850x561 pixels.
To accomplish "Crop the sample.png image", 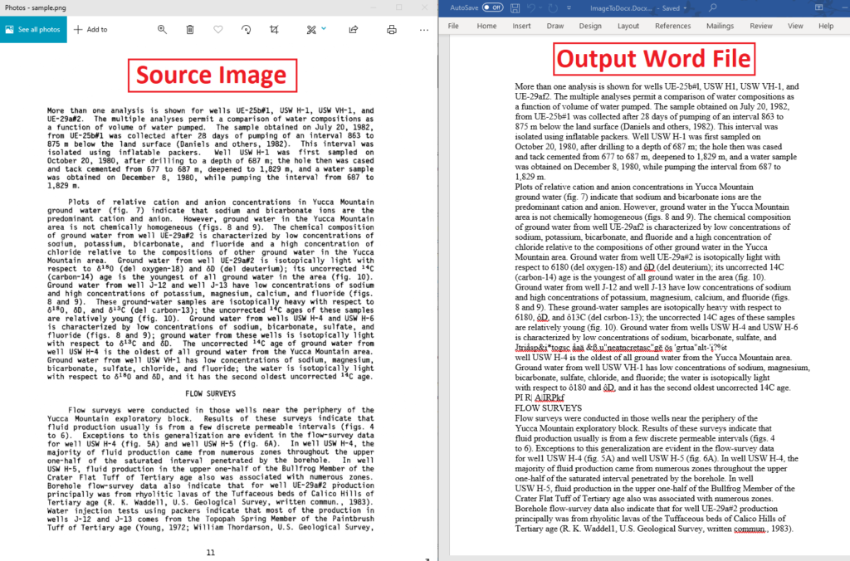I will coord(276,28).
